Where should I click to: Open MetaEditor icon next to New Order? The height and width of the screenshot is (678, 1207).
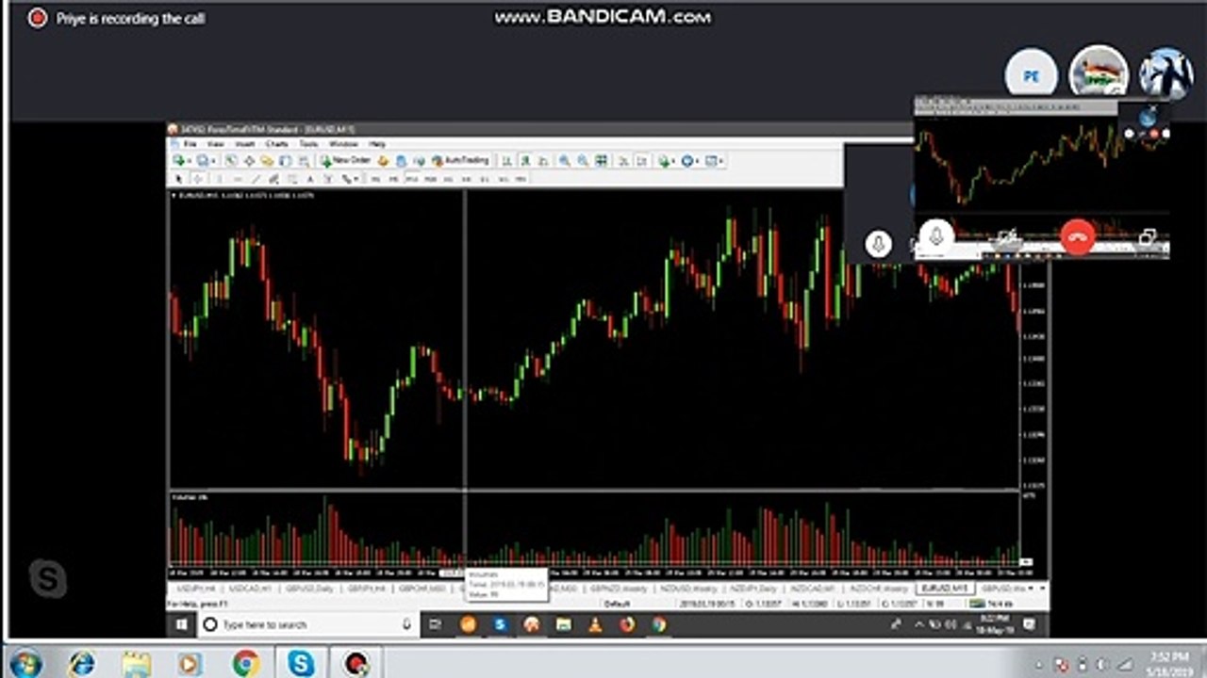383,161
